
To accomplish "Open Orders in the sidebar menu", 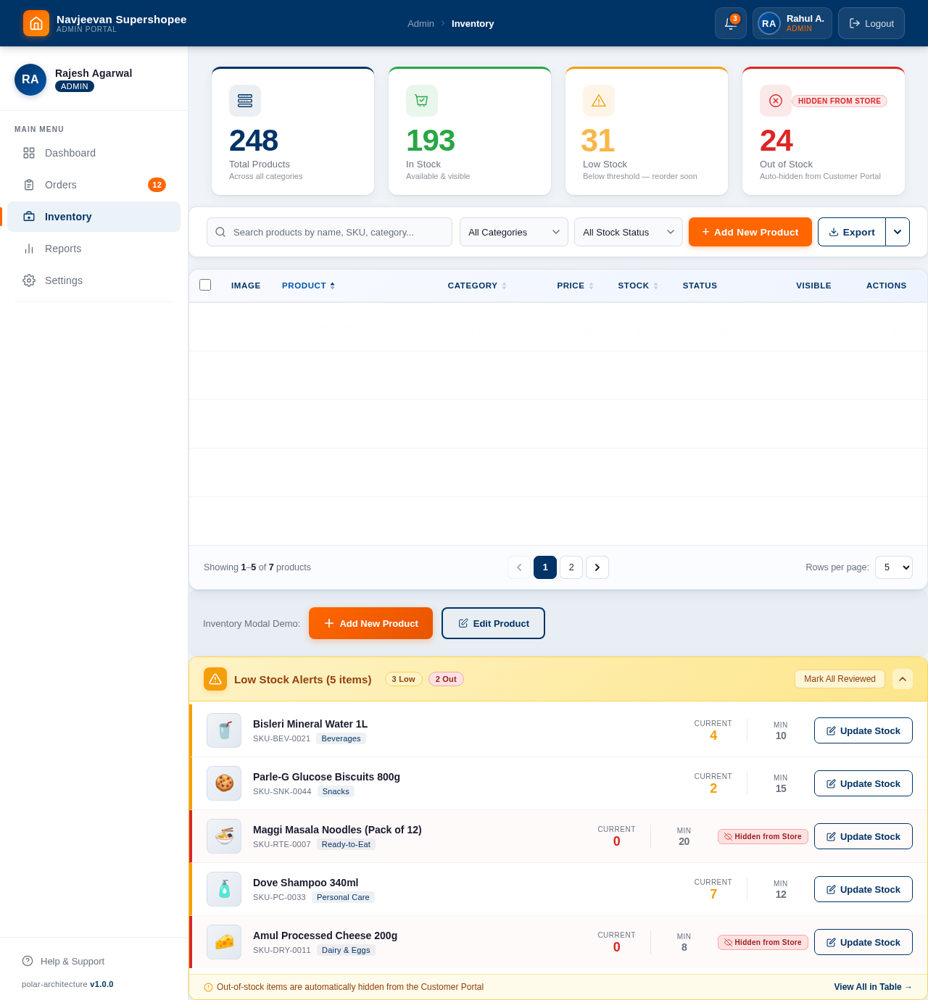I will [x=61, y=185].
